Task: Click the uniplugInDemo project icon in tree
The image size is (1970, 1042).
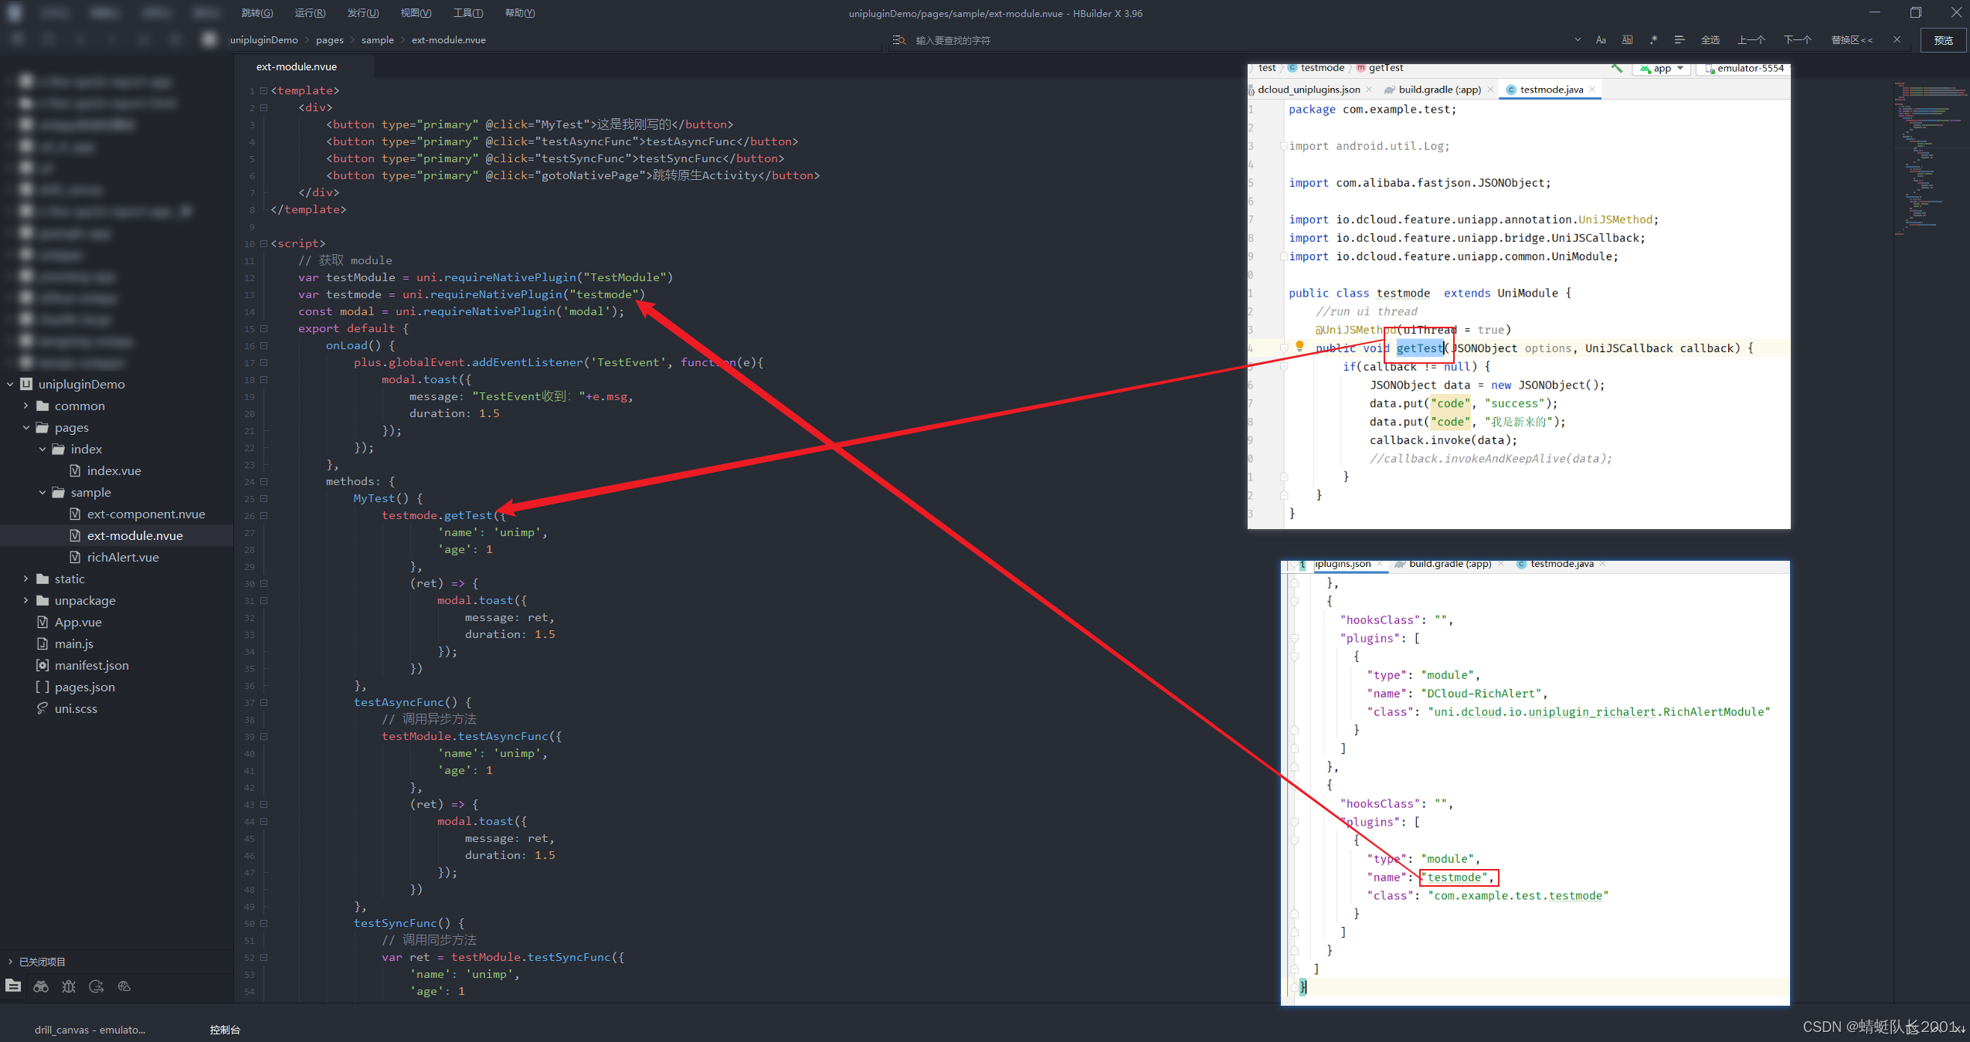Action: coord(26,384)
